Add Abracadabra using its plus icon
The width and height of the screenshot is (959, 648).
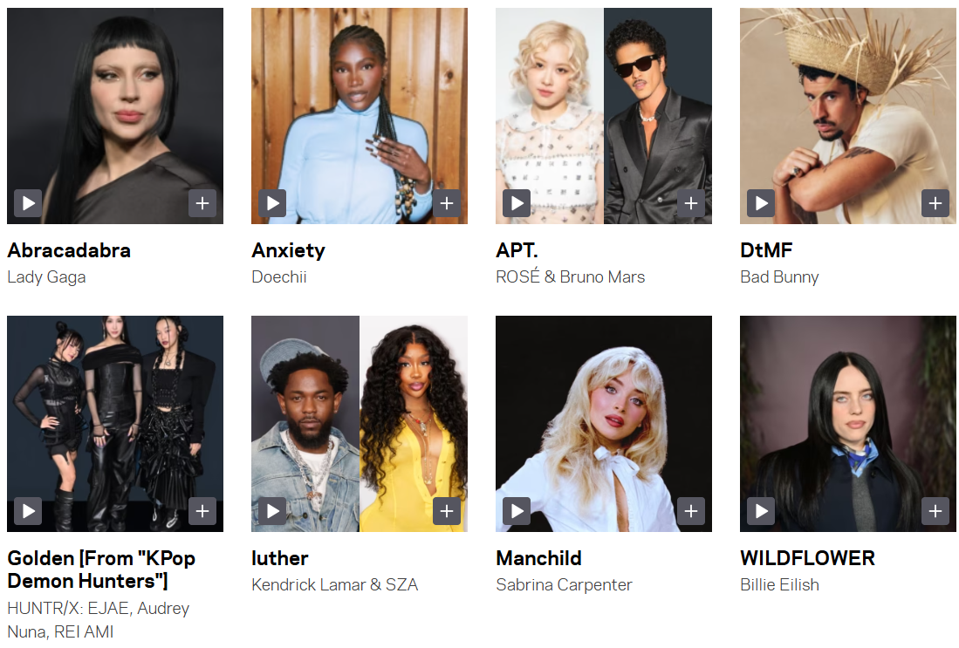(x=202, y=203)
